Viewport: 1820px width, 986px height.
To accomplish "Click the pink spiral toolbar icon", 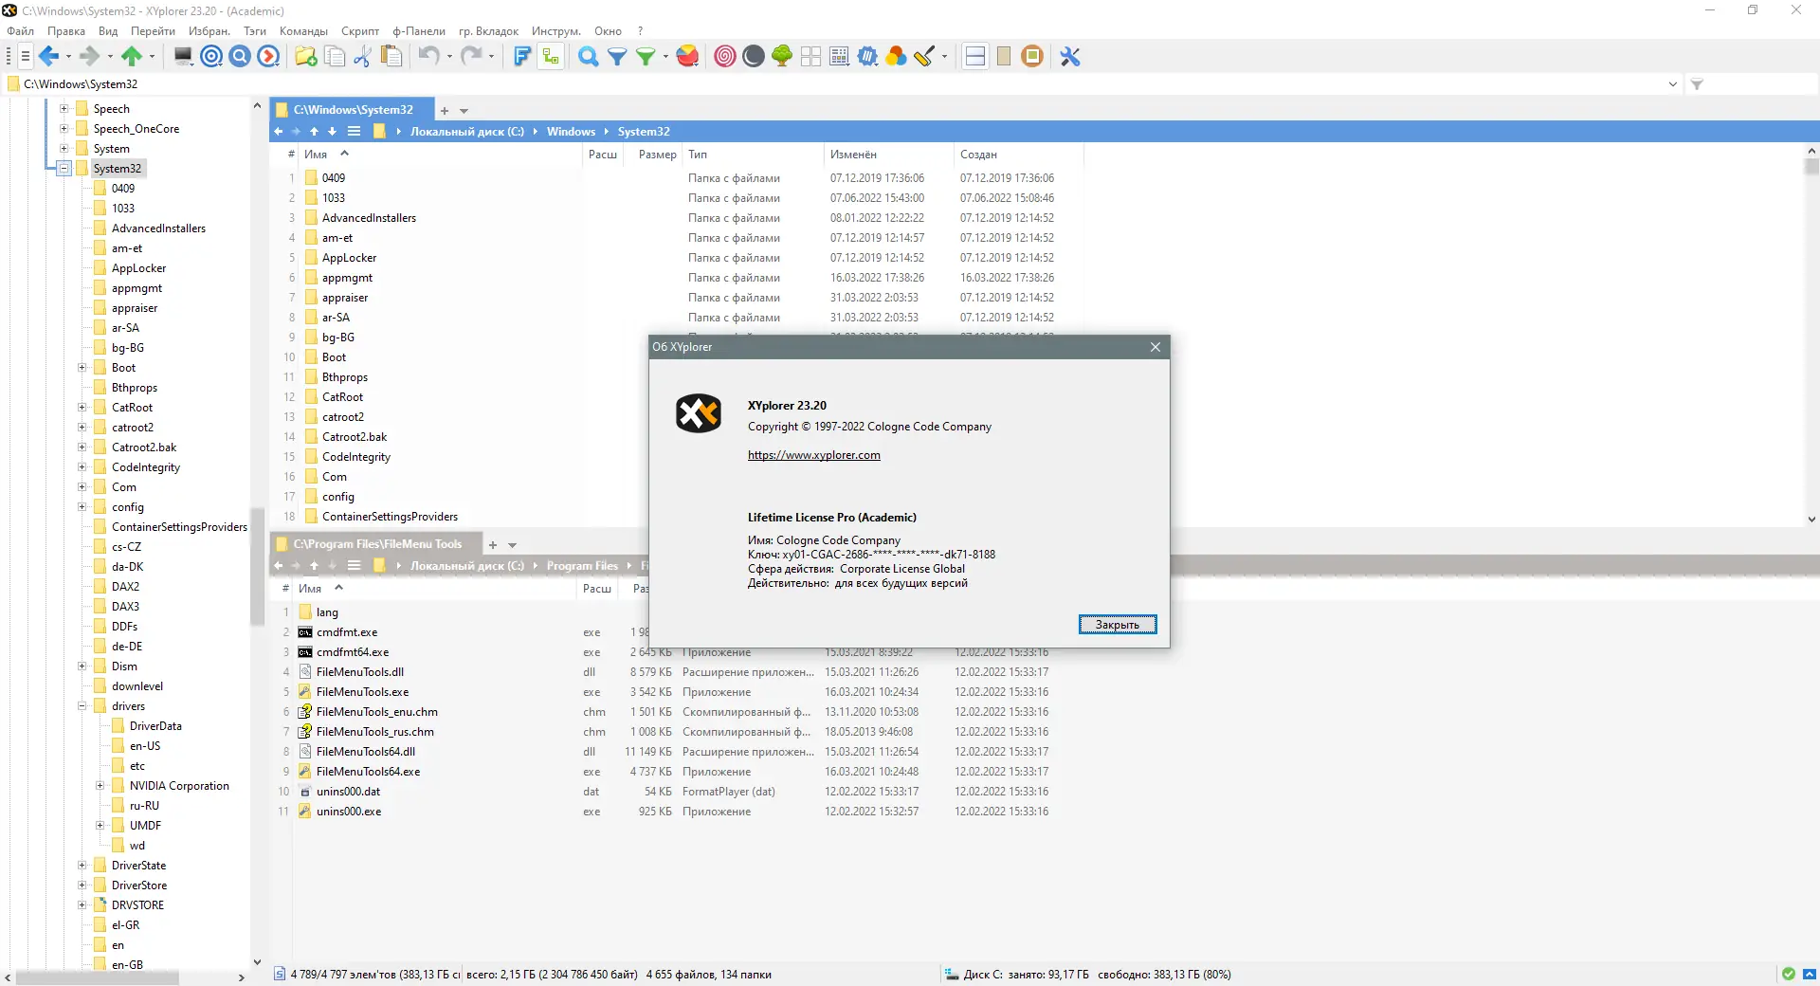I will click(x=725, y=57).
